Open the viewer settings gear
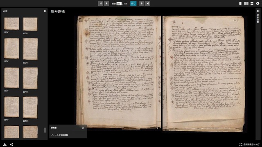The width and height of the screenshot is (262, 147). (x=257, y=4)
